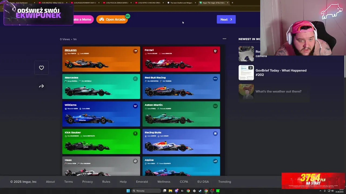Click the EU DSA footer link
Image resolution: width=346 pixels, height=194 pixels.
203,182
